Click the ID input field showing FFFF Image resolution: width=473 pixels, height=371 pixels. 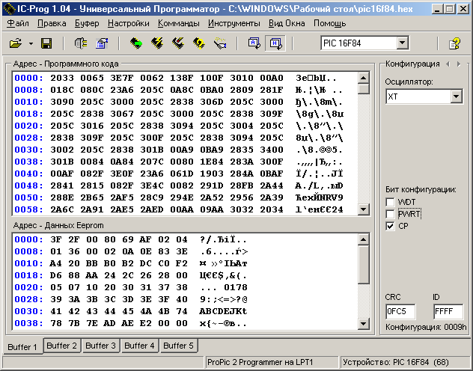[x=448, y=311]
